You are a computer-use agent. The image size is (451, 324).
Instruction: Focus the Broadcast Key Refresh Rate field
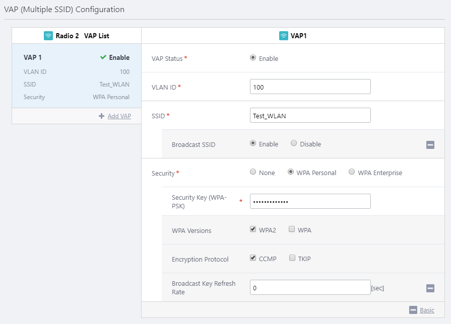[x=310, y=287]
